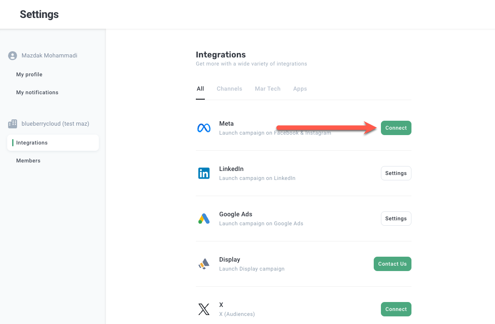Click the Meta logo icon
This screenshot has height=324, width=495.
pos(204,128)
